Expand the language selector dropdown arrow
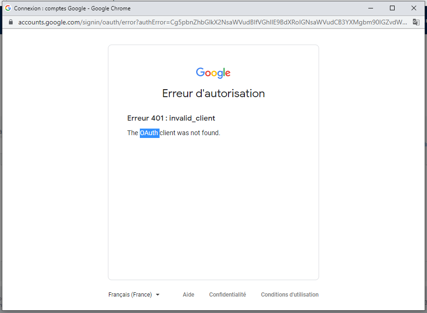This screenshot has height=313, width=427. (x=158, y=294)
